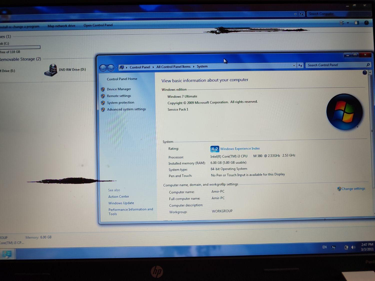Select the drive (E:) item
The image size is (375, 281).
tap(7, 71)
